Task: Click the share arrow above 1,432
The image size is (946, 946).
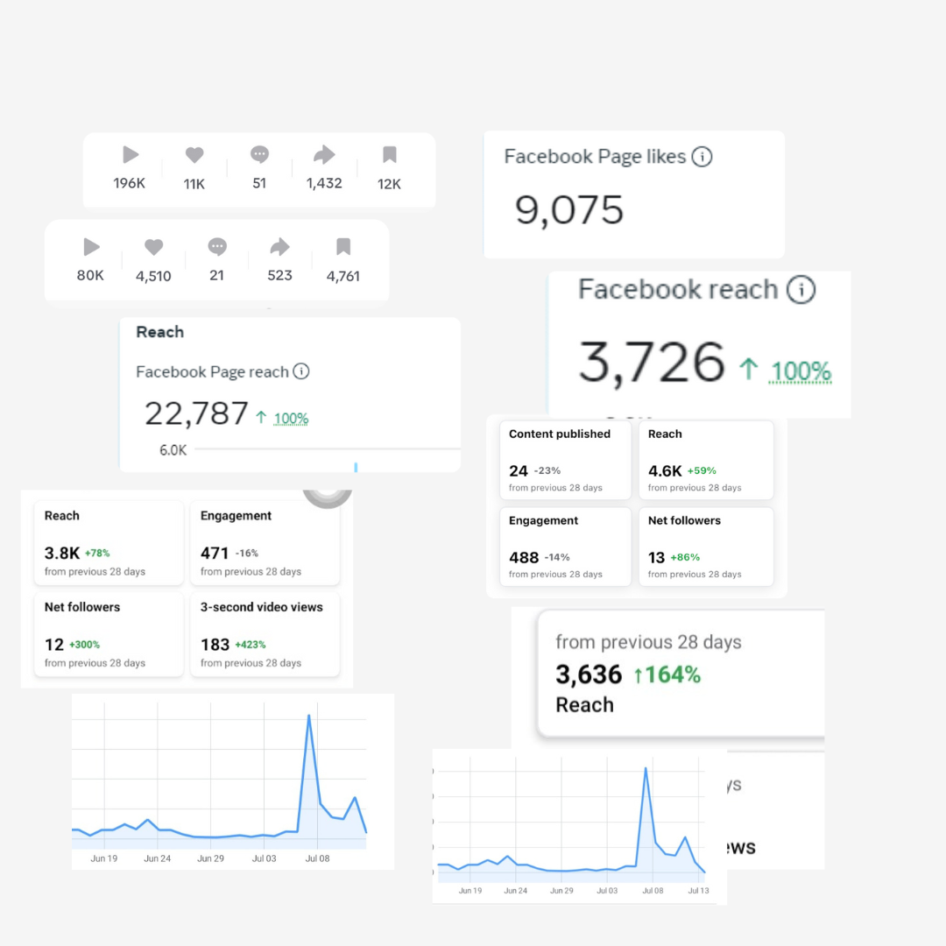Action: (x=324, y=155)
